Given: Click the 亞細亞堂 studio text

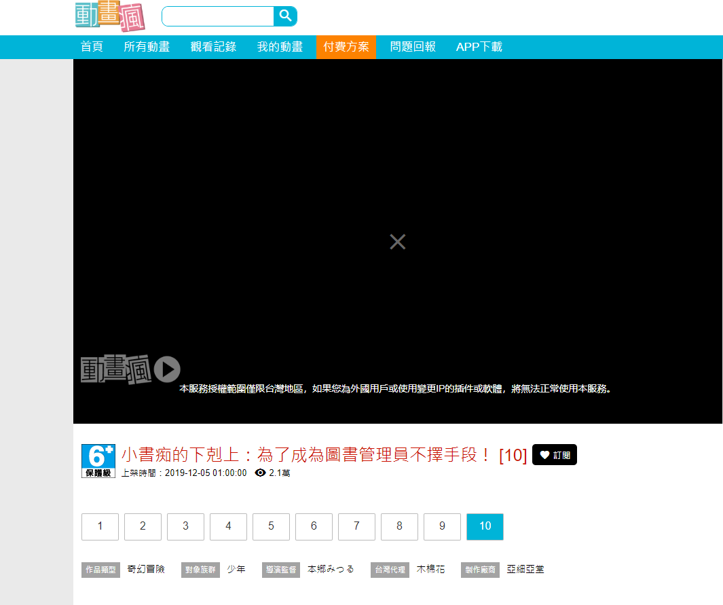Looking at the screenshot, I should [x=525, y=570].
